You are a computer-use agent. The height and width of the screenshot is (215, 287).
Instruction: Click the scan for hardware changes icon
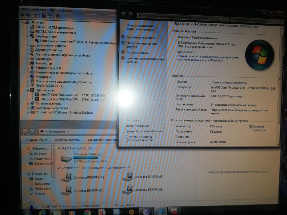(x=58, y=16)
